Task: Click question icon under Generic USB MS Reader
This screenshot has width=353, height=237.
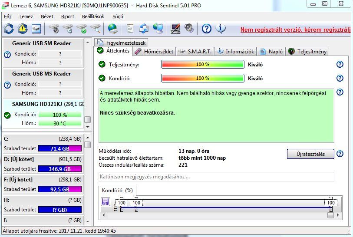Action: [x=7, y=85]
